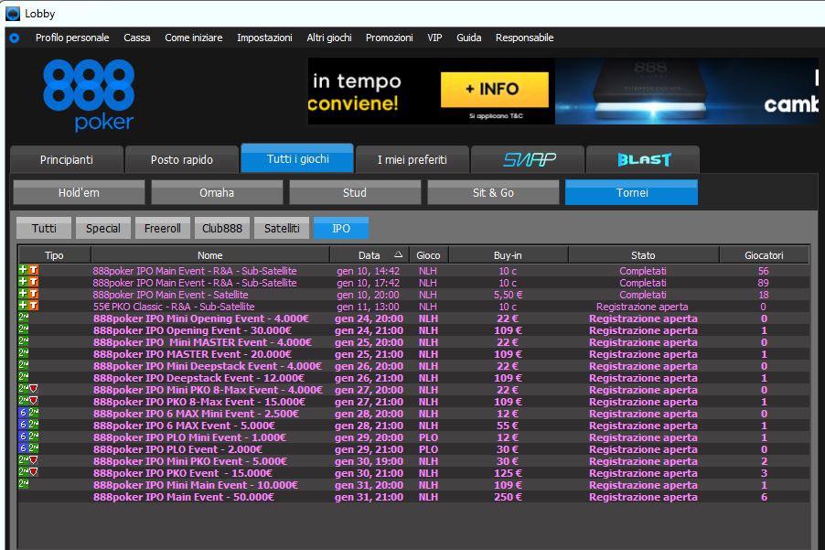Image resolution: width=825 pixels, height=550 pixels.
Task: Click the green 2nd icon beside IPO Mini Deepstack Event
Action: coord(23,365)
